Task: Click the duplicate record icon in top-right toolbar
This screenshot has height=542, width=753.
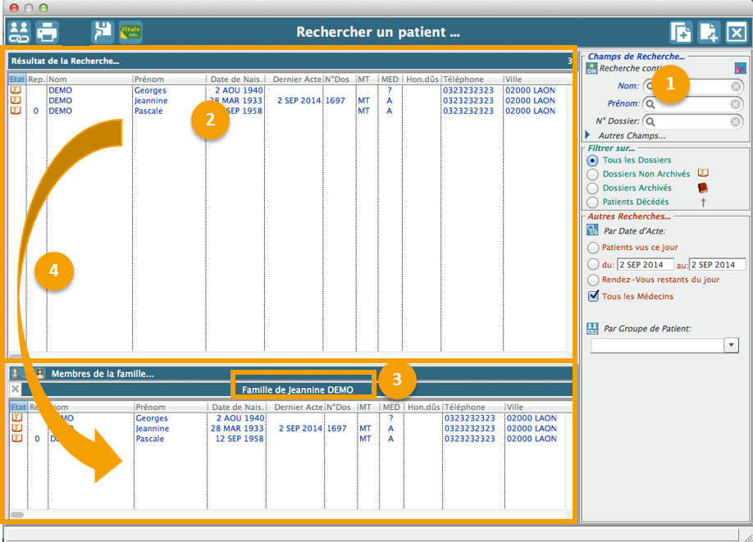Action: (x=681, y=32)
